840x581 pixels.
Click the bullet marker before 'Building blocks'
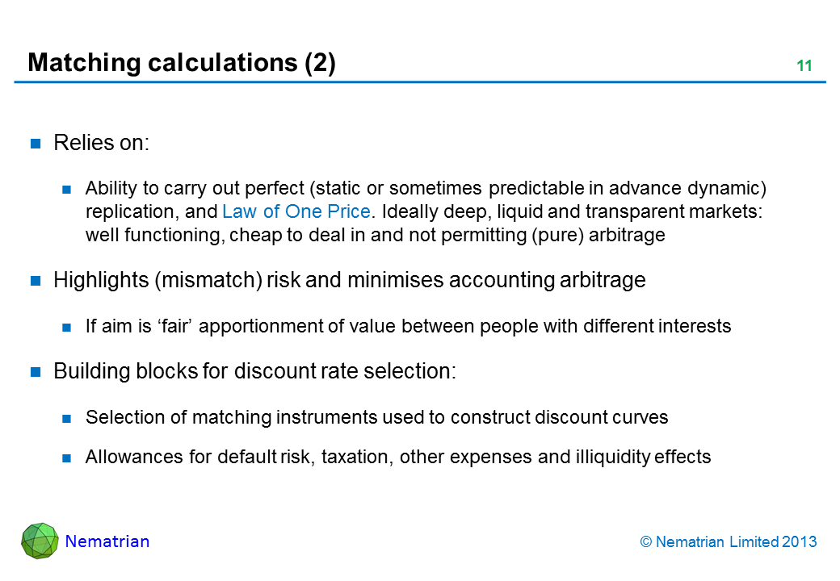tap(36, 373)
